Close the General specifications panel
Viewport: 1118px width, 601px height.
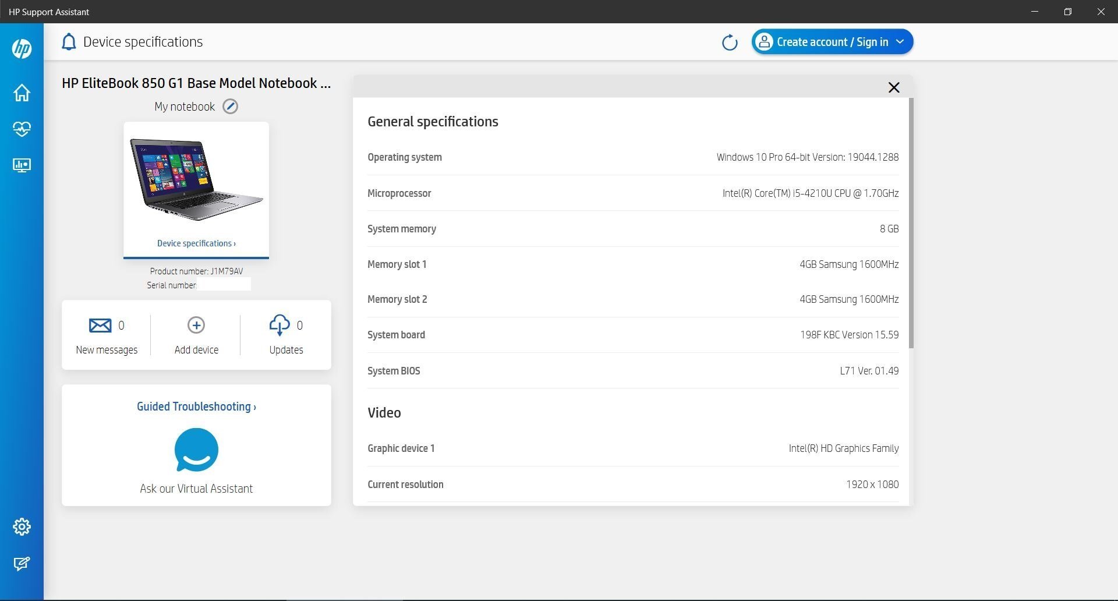pyautogui.click(x=894, y=87)
